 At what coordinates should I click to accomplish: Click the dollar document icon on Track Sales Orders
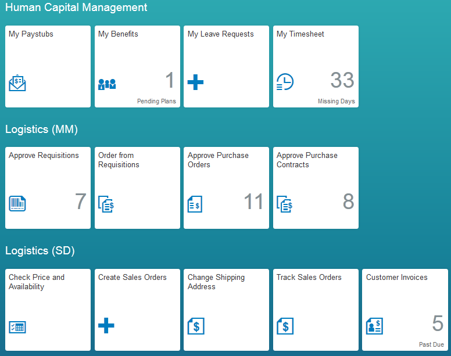[x=285, y=326]
